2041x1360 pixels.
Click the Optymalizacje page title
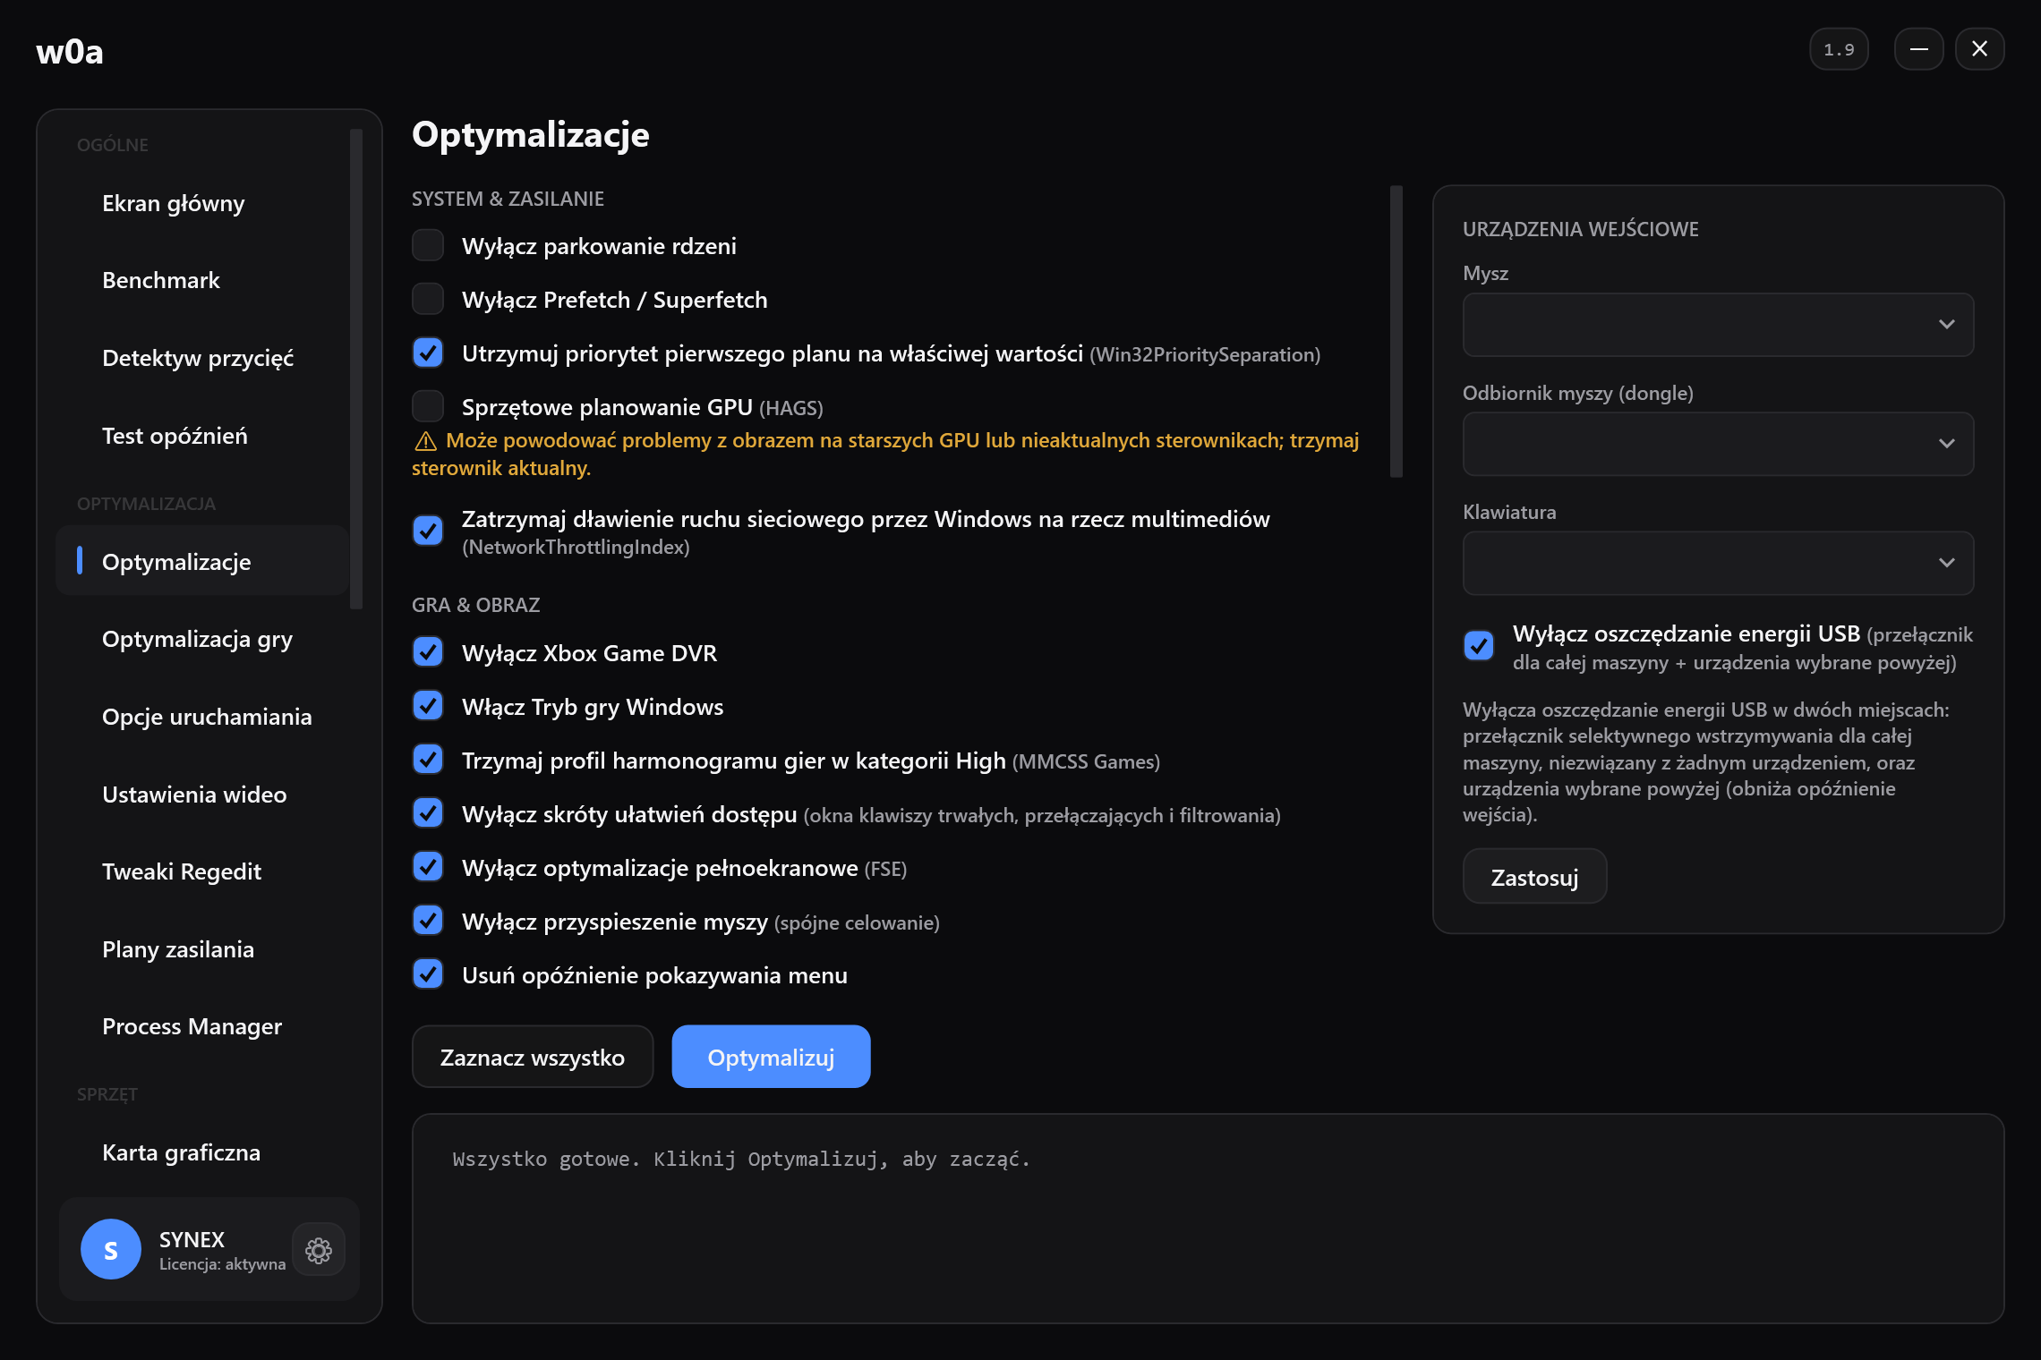tap(531, 134)
